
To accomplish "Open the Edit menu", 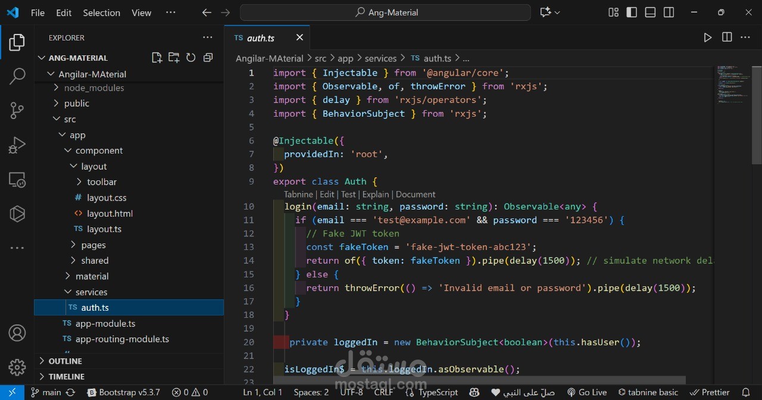I will 64,12.
